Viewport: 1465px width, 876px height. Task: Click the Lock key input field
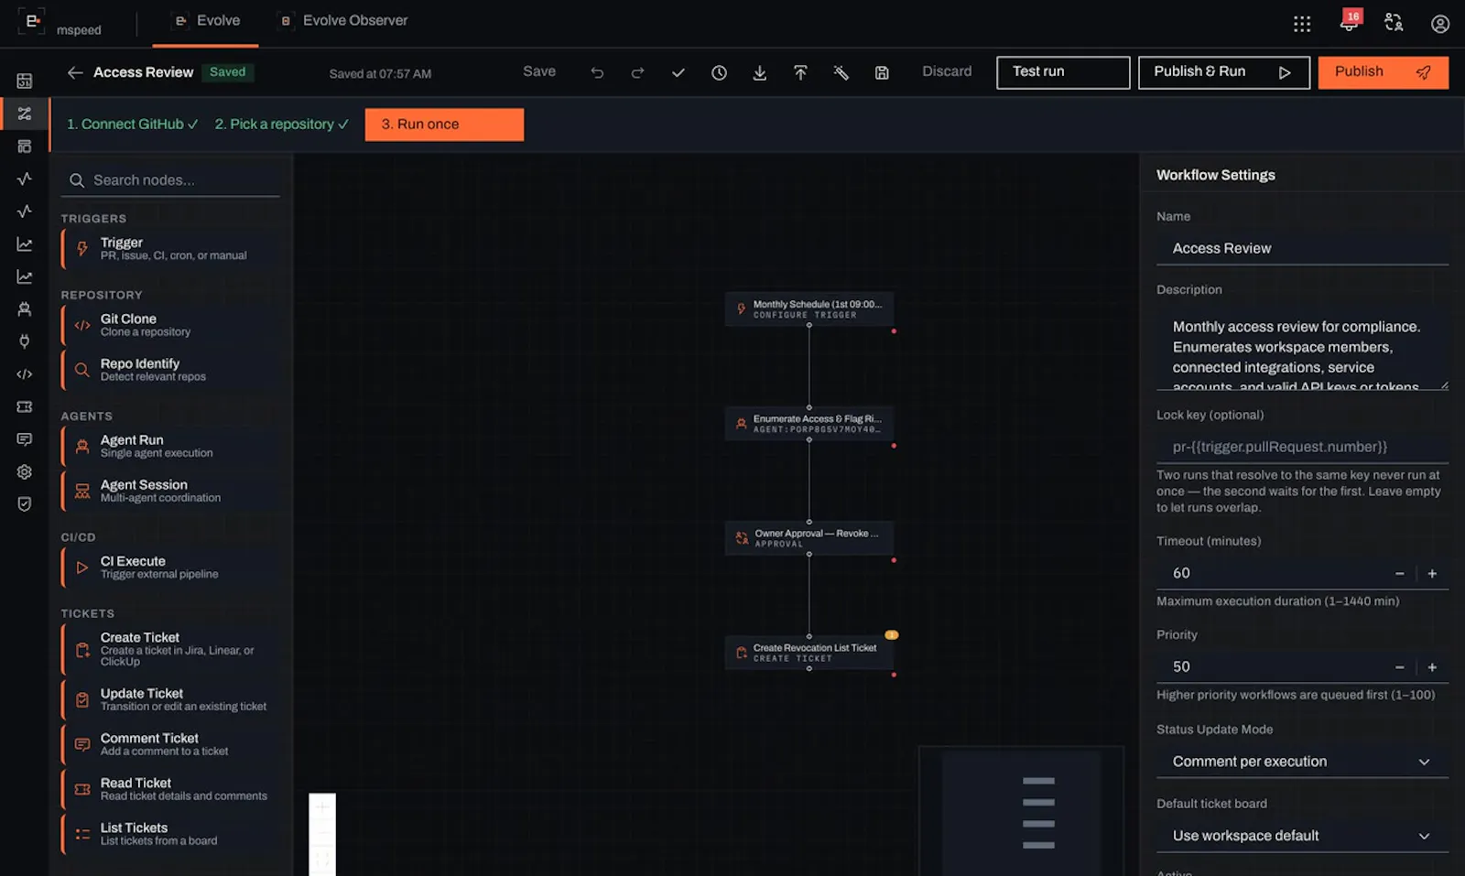point(1302,447)
